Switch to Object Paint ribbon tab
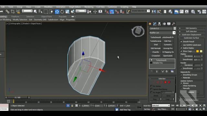The width and height of the screenshot is (207, 116). click(47, 16)
